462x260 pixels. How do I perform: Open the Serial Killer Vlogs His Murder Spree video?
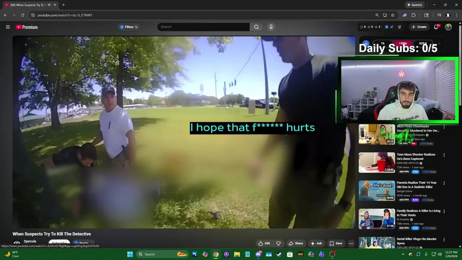[x=417, y=241]
